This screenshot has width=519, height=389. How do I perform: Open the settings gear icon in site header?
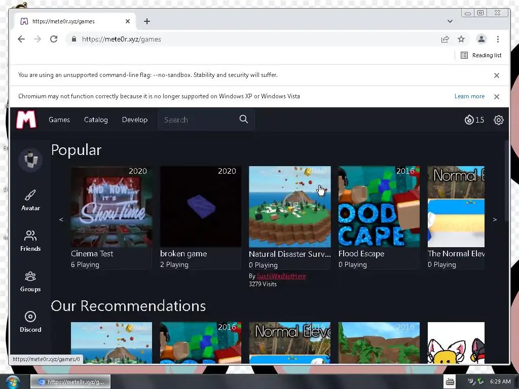(x=499, y=120)
